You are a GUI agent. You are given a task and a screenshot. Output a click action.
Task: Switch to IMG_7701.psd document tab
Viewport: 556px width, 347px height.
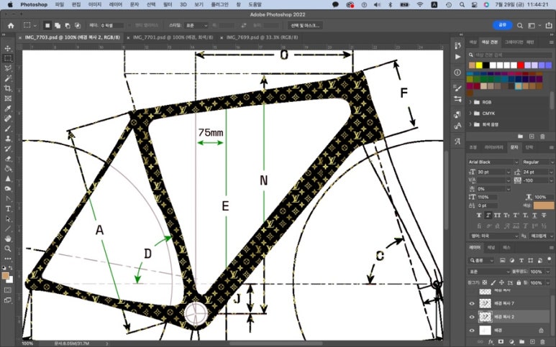pyautogui.click(x=173, y=37)
